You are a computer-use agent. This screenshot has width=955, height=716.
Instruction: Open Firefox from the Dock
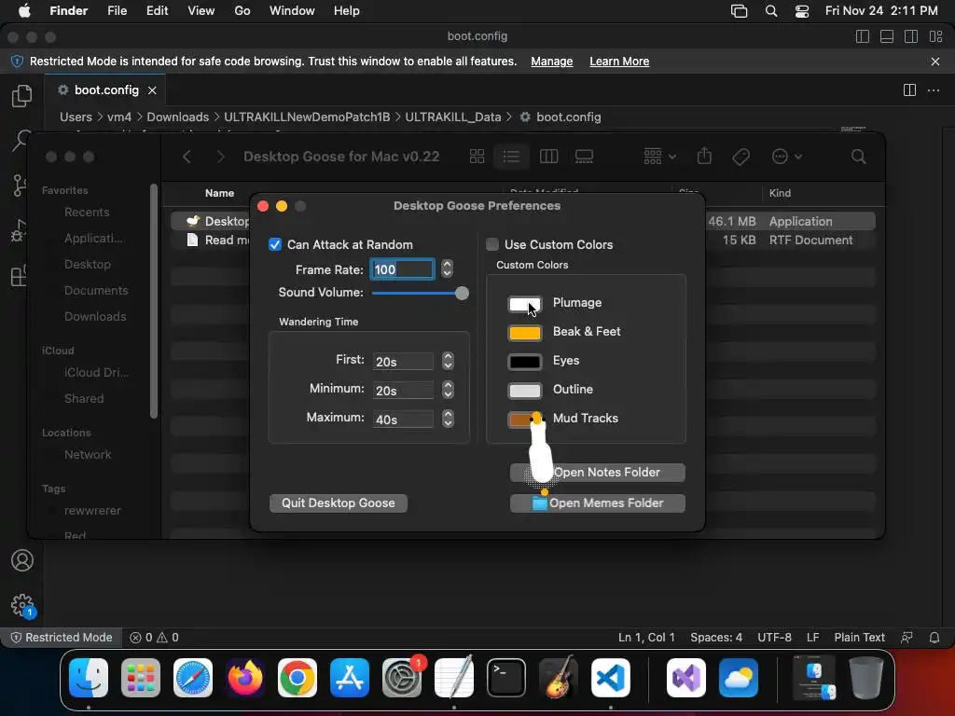[245, 678]
